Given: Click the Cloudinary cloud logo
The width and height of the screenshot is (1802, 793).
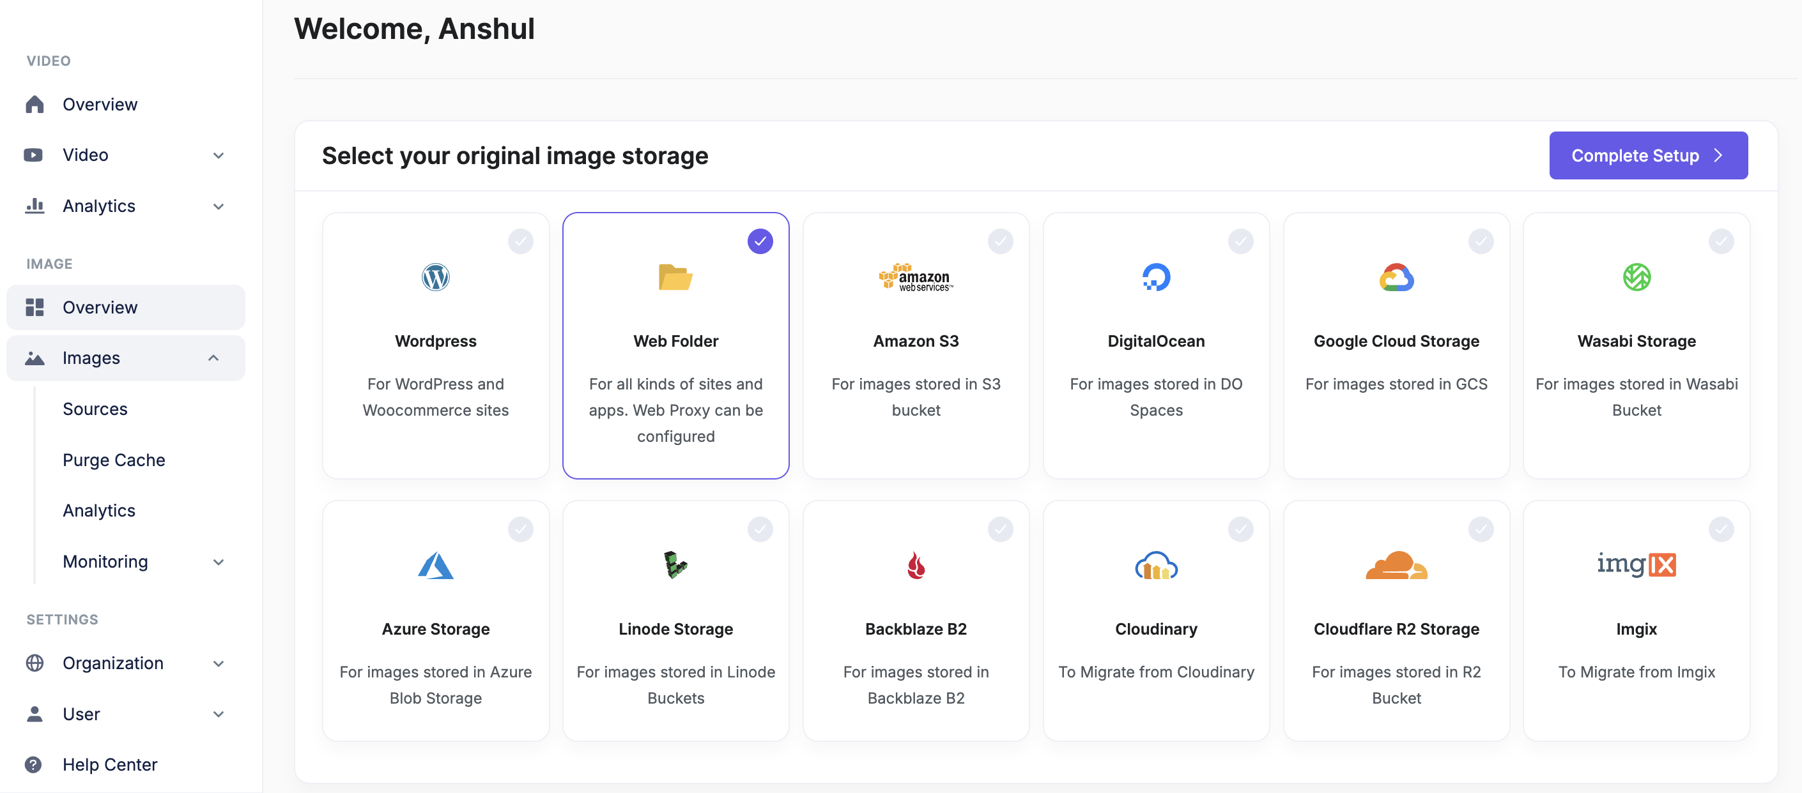Looking at the screenshot, I should pos(1157,565).
